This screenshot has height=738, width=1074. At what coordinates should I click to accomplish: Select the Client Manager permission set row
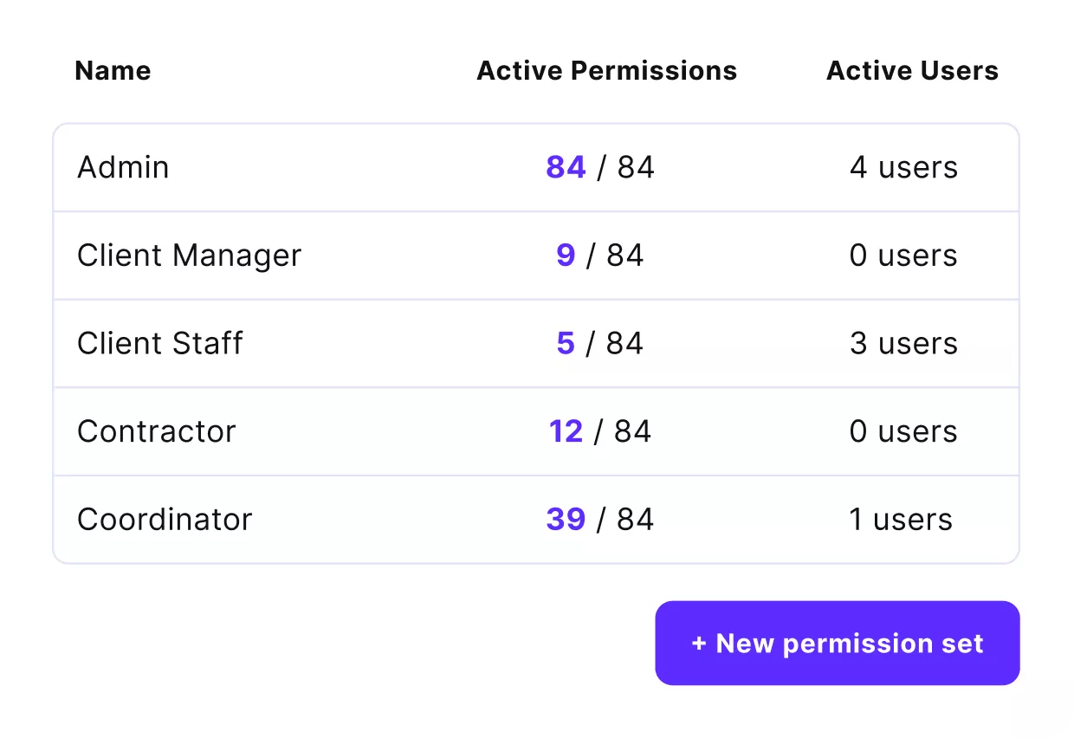coord(190,256)
